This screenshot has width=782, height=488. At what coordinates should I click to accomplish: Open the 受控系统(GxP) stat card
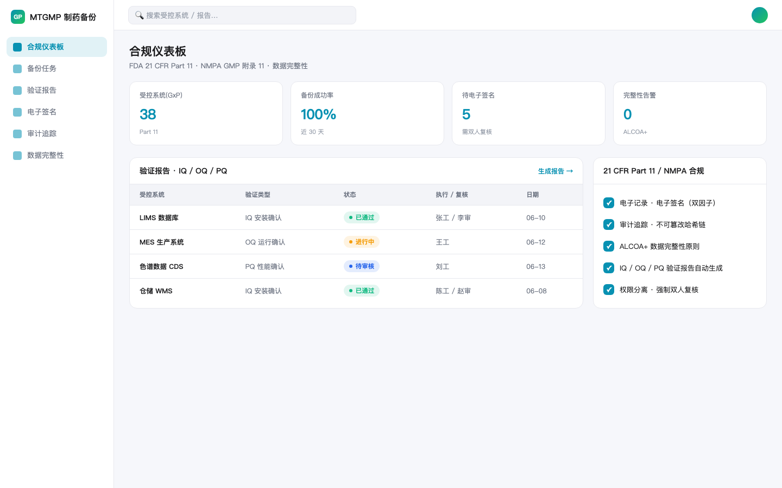(206, 113)
